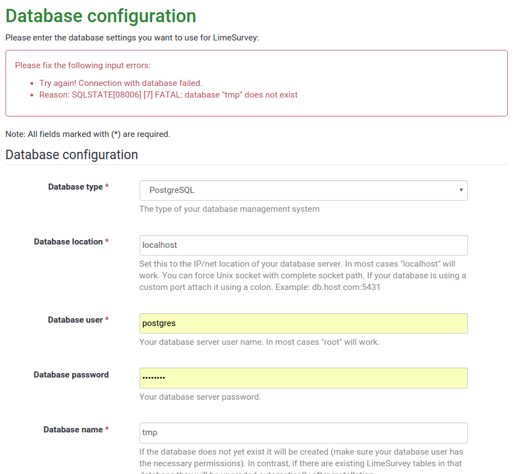Screen dimensions: 515x474
Task: Click the "Database user" field label
Action: [x=75, y=320]
